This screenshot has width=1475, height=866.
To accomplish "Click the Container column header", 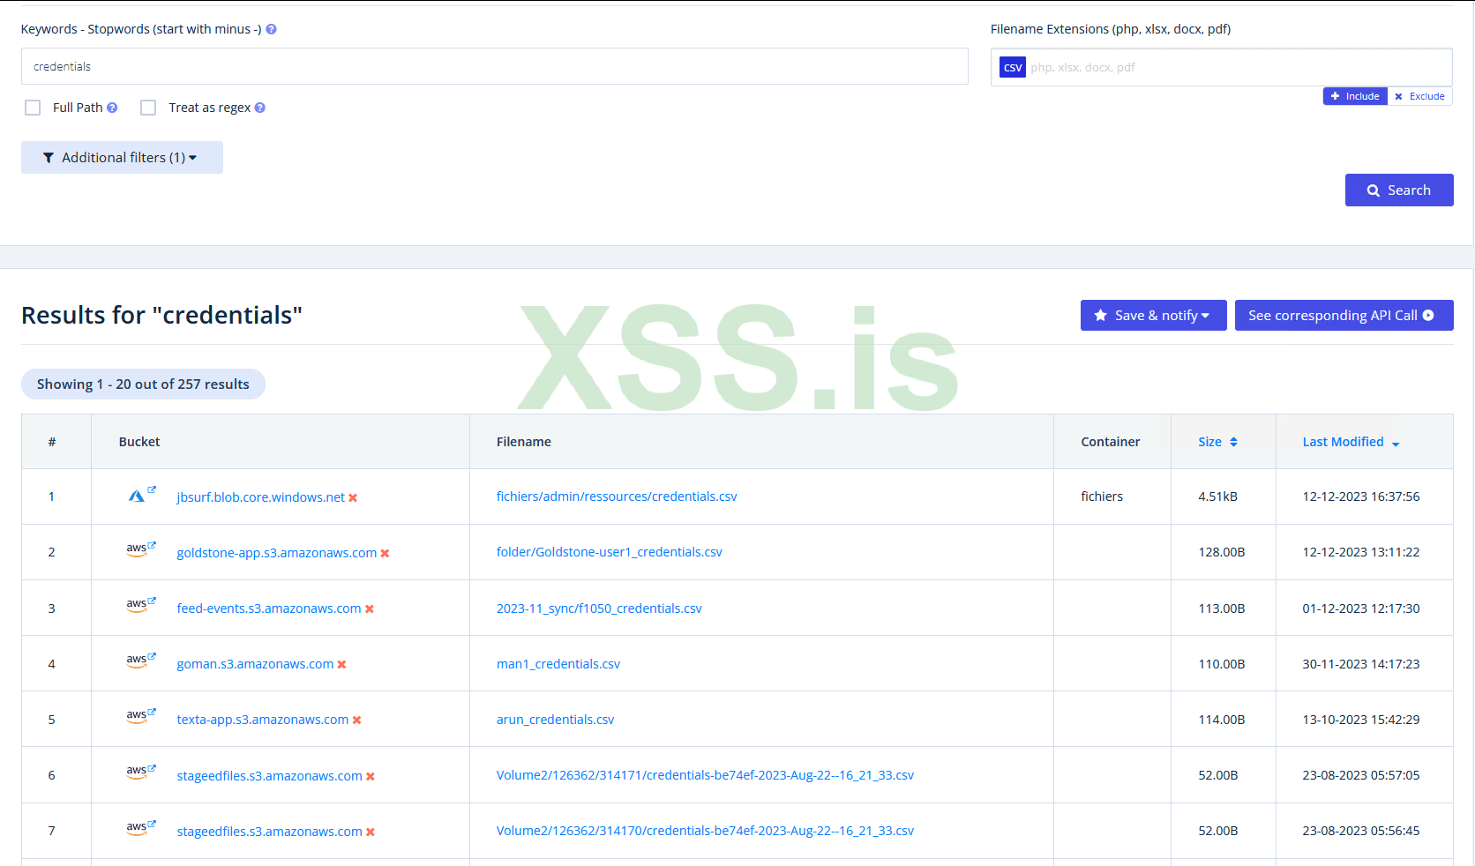I will [1111, 442].
